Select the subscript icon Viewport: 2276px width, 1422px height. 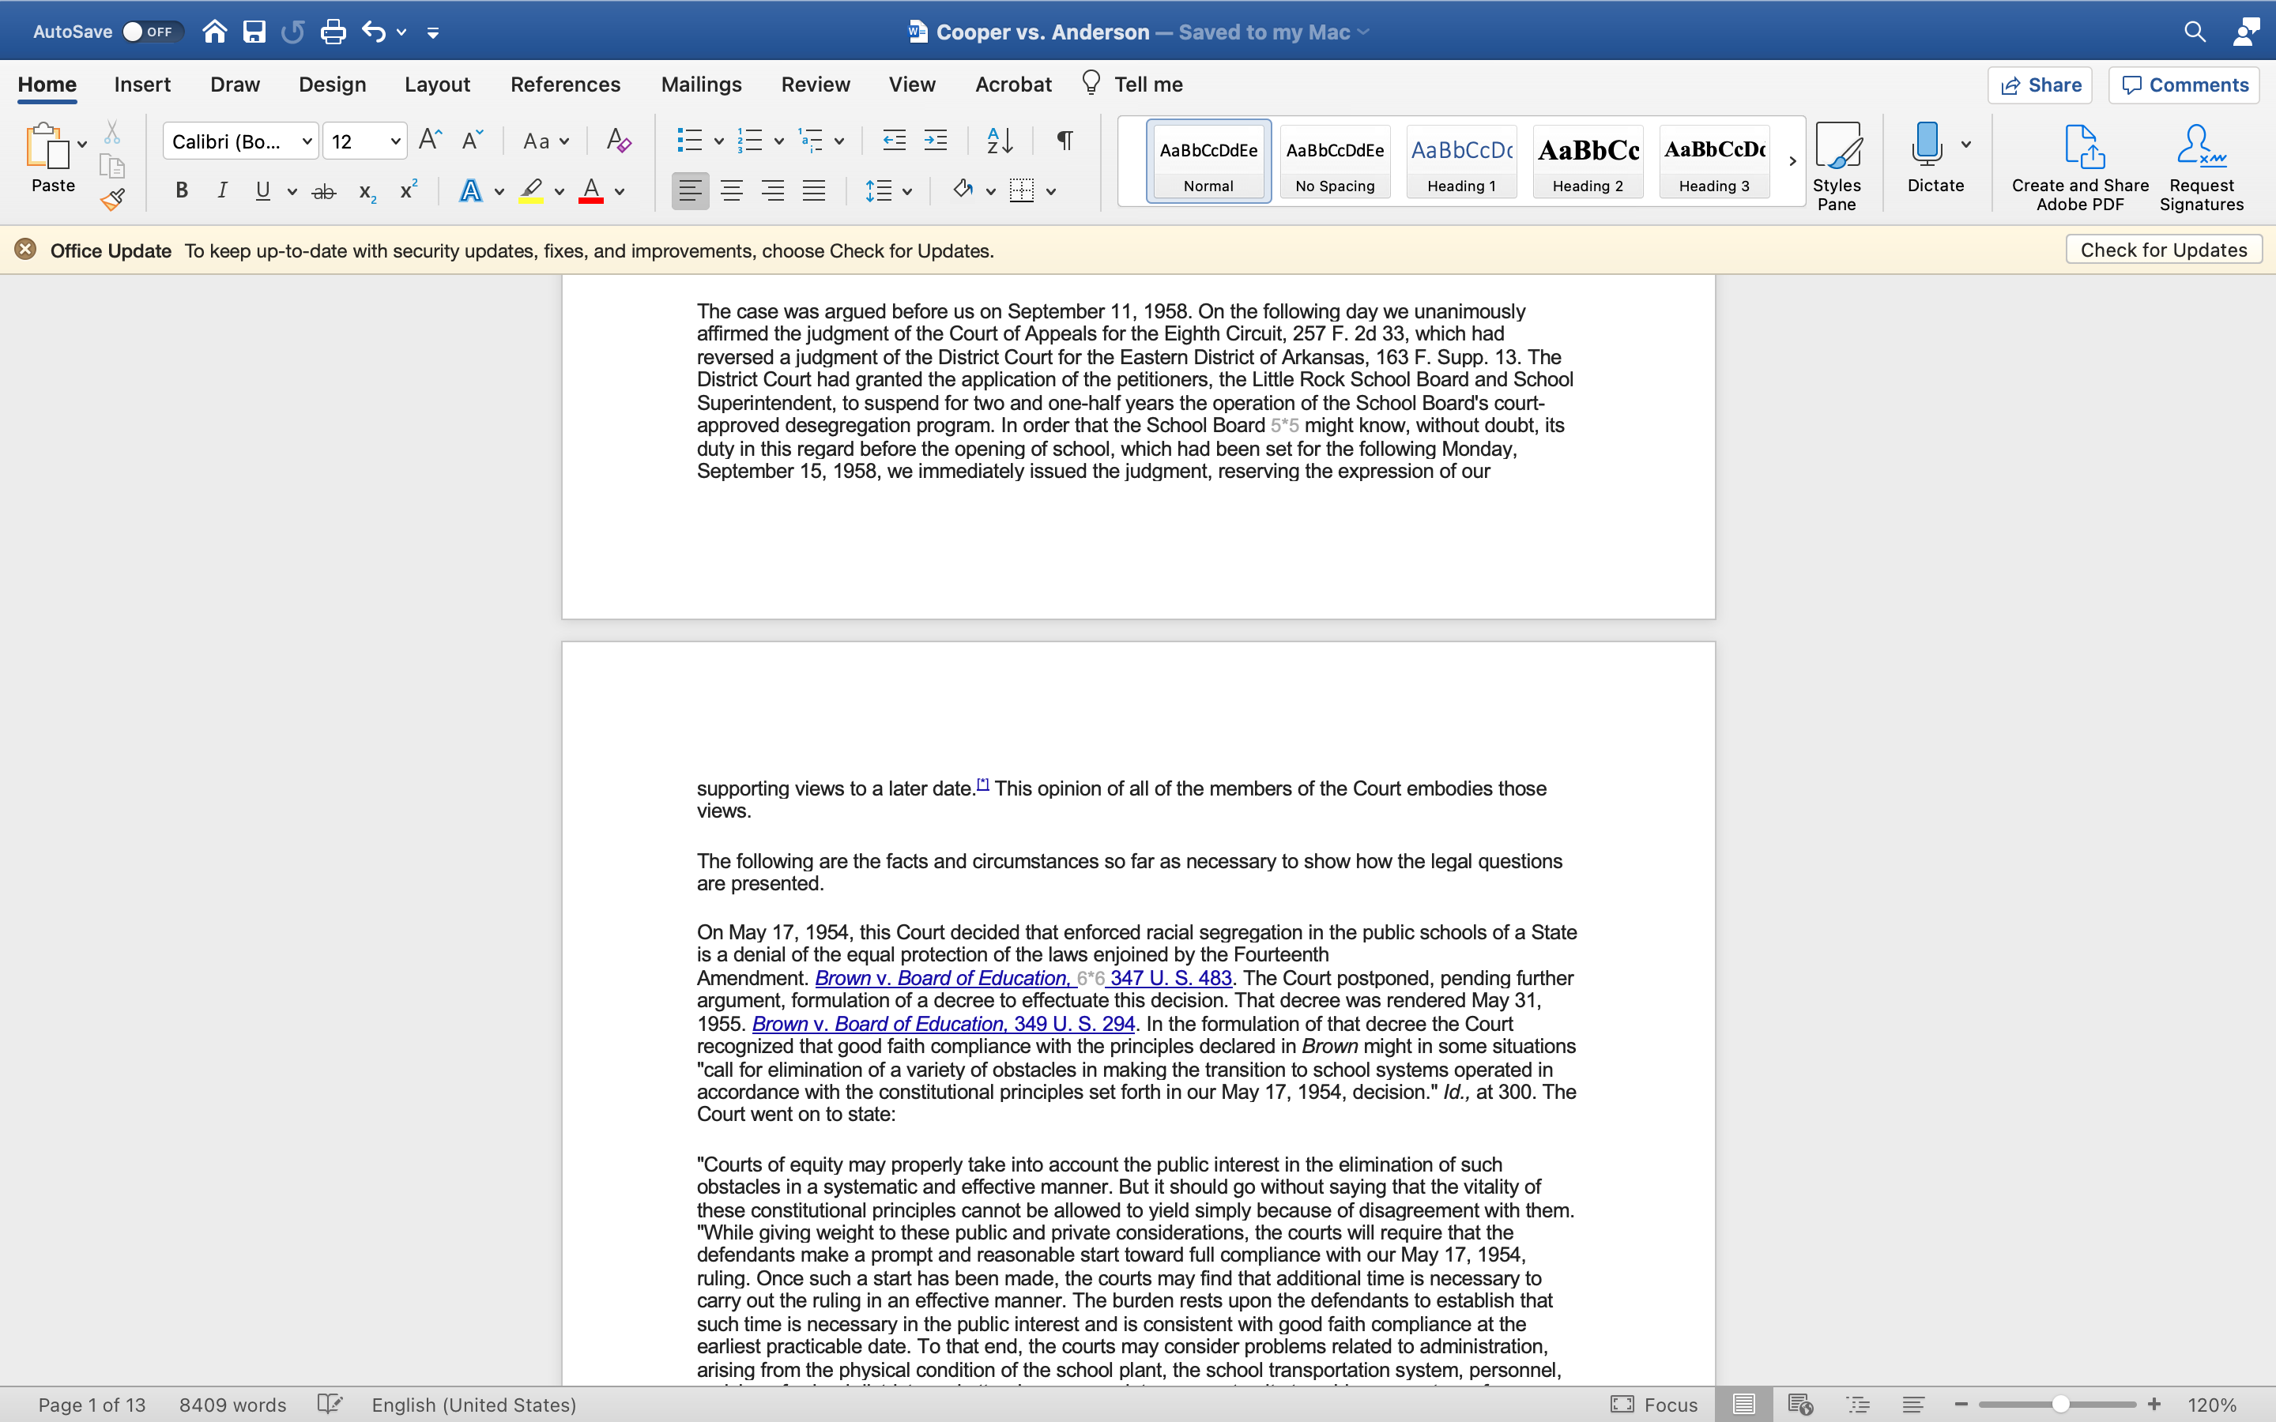(x=366, y=191)
